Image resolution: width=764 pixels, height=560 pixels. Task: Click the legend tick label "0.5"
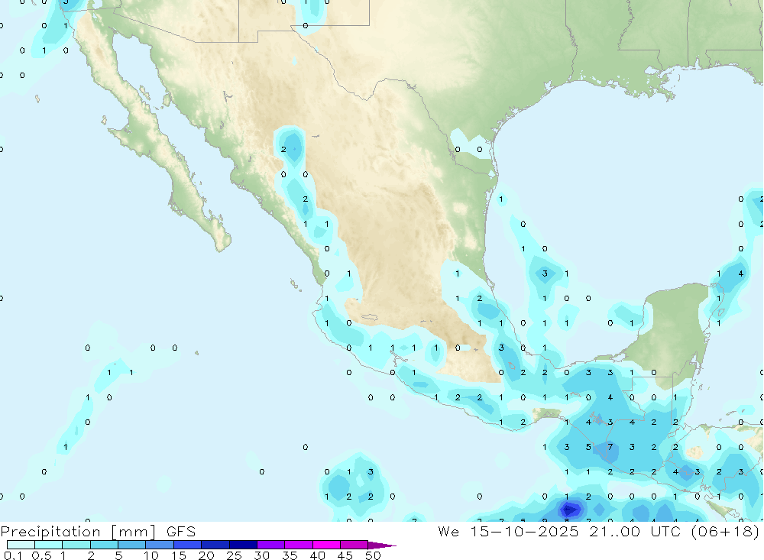(x=41, y=555)
